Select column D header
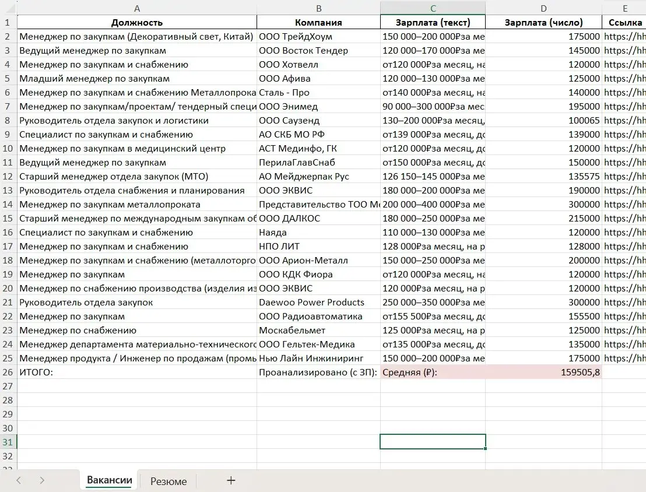Image resolution: width=646 pixels, height=492 pixels. point(543,8)
